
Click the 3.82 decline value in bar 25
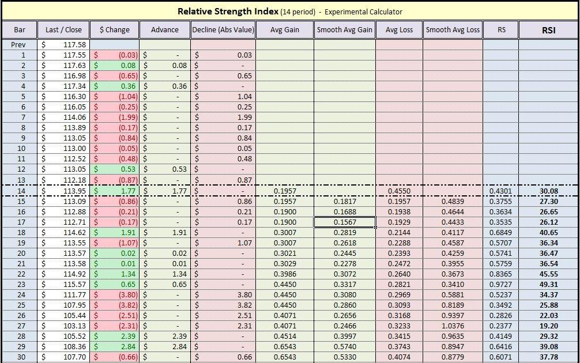point(223,305)
